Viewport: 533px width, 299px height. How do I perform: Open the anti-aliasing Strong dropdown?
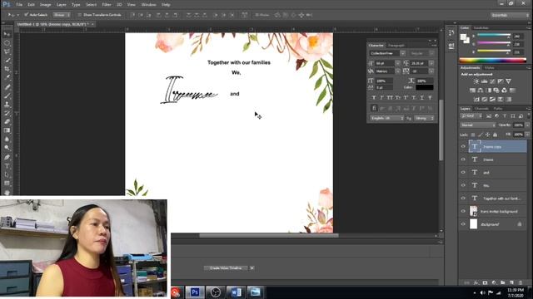click(x=424, y=118)
